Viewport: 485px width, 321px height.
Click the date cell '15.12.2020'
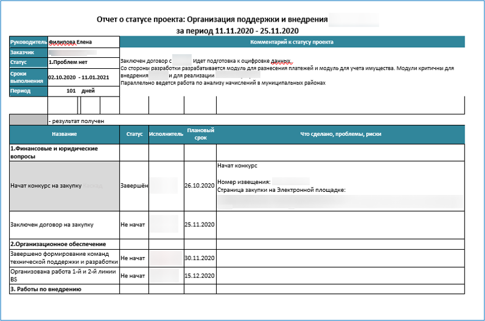pyautogui.click(x=200, y=276)
